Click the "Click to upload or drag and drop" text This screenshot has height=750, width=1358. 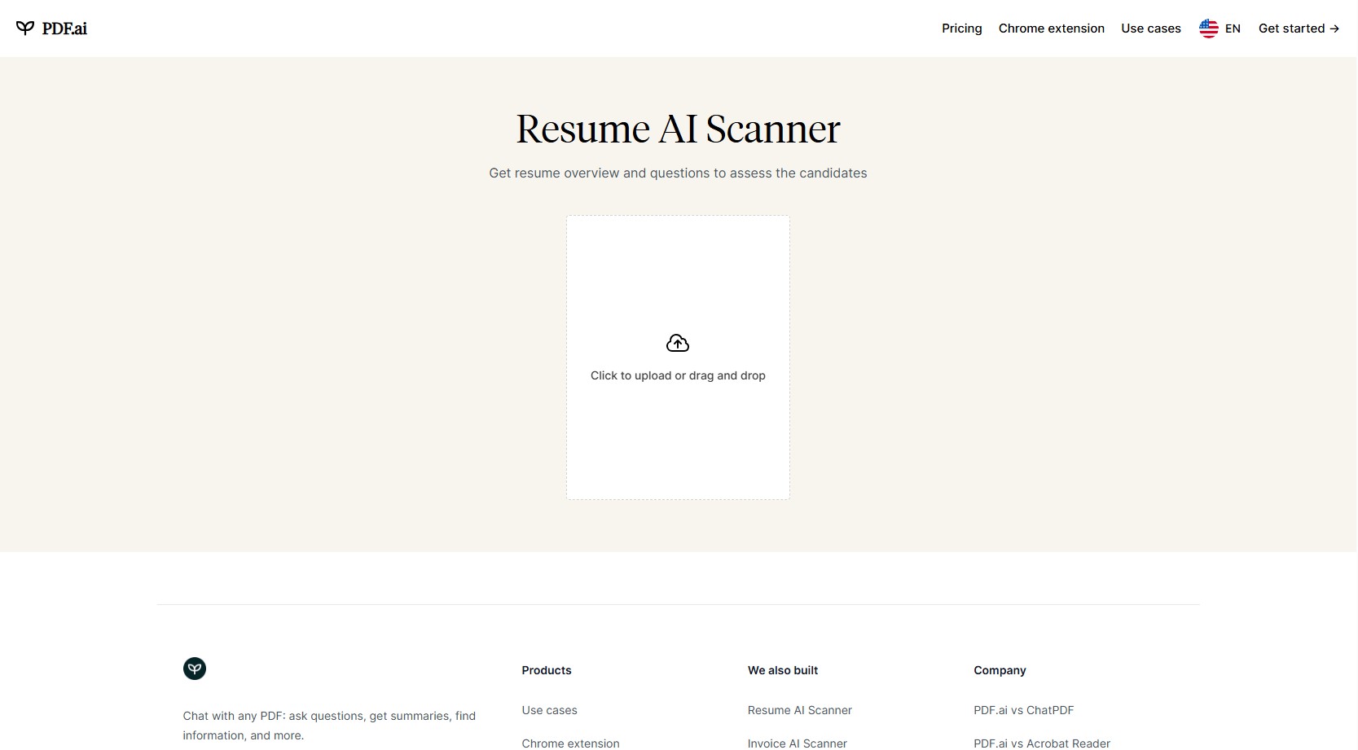(x=678, y=375)
